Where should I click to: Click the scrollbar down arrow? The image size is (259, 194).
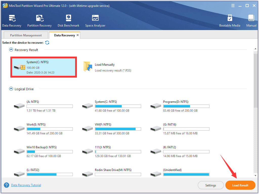point(255,176)
